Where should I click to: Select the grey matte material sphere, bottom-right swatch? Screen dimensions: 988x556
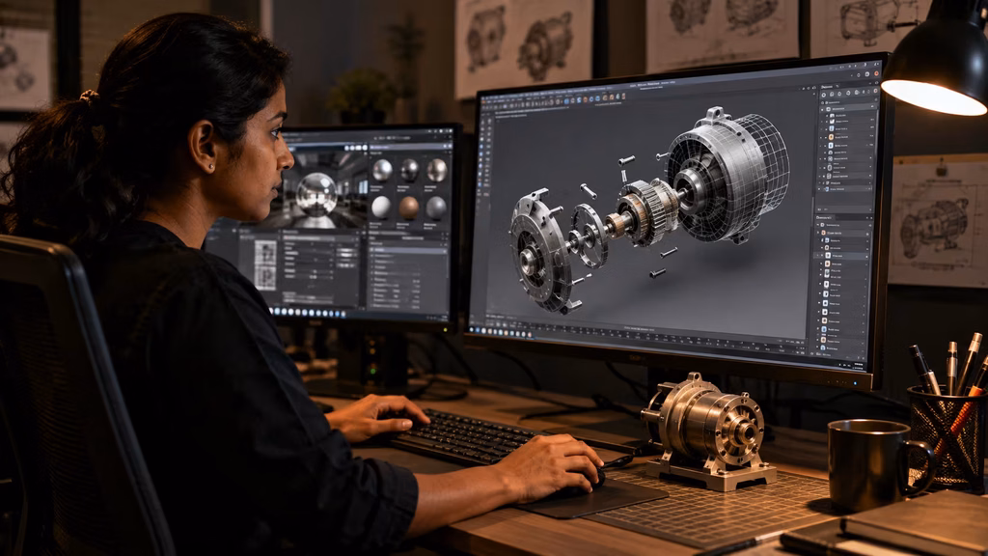(x=436, y=208)
